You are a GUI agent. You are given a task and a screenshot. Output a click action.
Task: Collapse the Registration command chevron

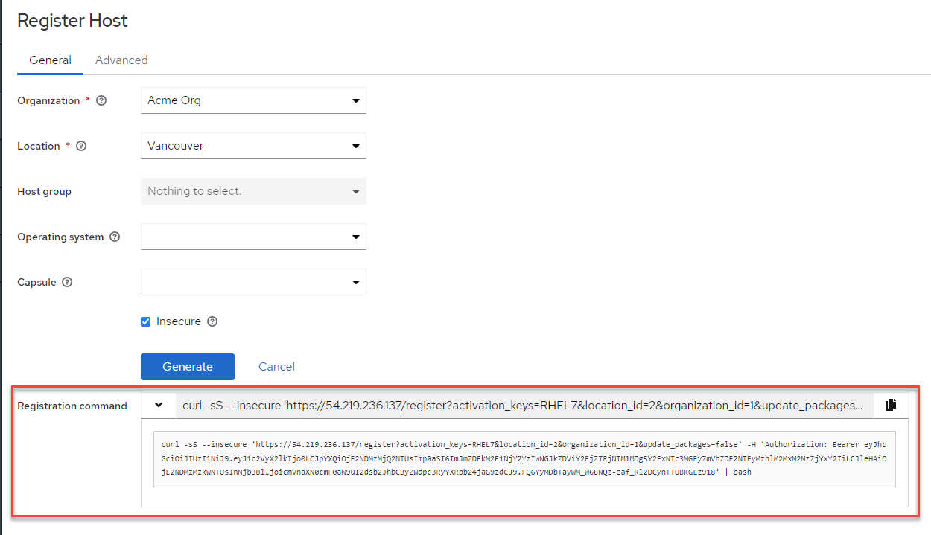click(158, 406)
